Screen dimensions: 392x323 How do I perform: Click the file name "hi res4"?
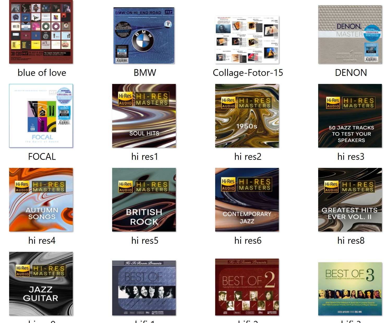(42, 241)
